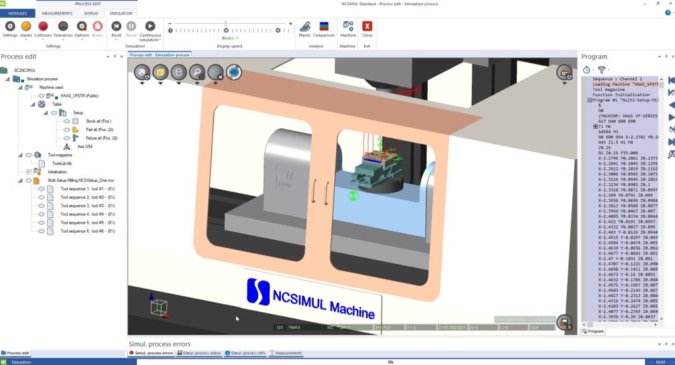
Task: Toggle visibility eye of Stock.stl
Action: (66, 121)
